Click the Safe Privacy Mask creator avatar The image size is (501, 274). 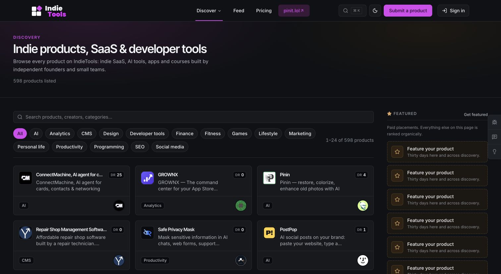[x=241, y=260]
